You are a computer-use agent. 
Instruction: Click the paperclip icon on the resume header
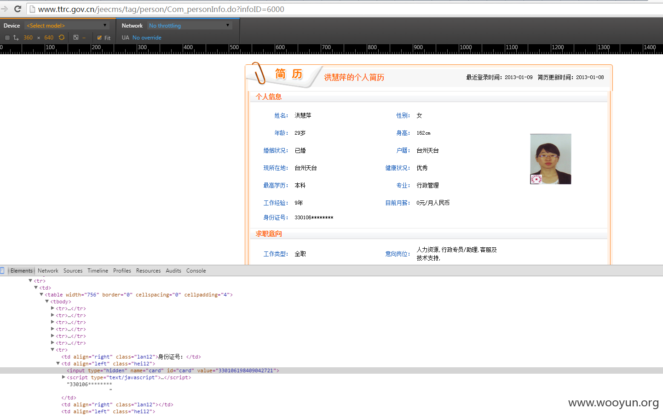[x=259, y=74]
